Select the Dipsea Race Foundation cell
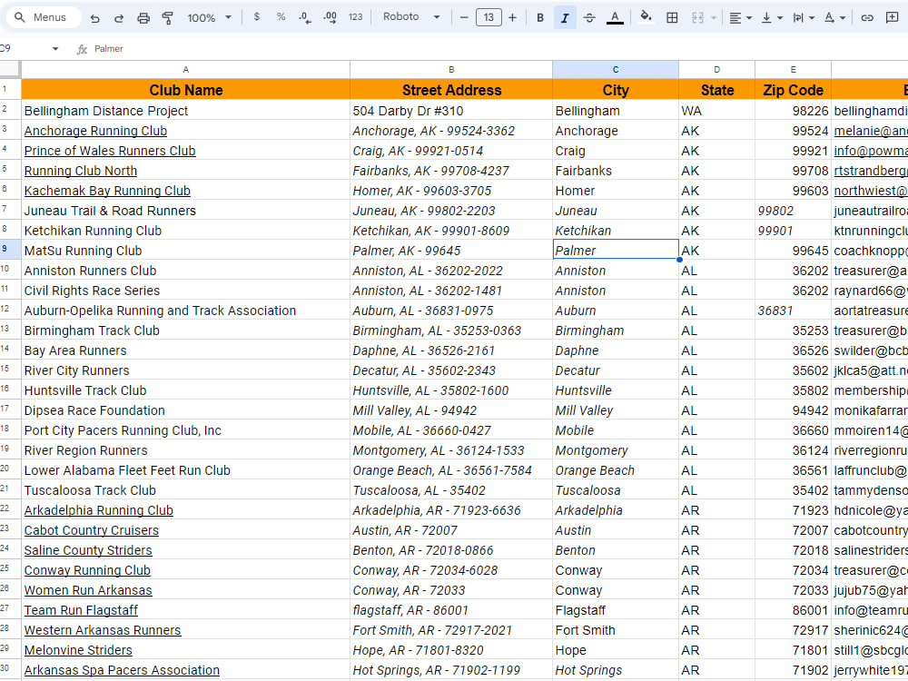Viewport: 908px width, 681px height. click(186, 410)
